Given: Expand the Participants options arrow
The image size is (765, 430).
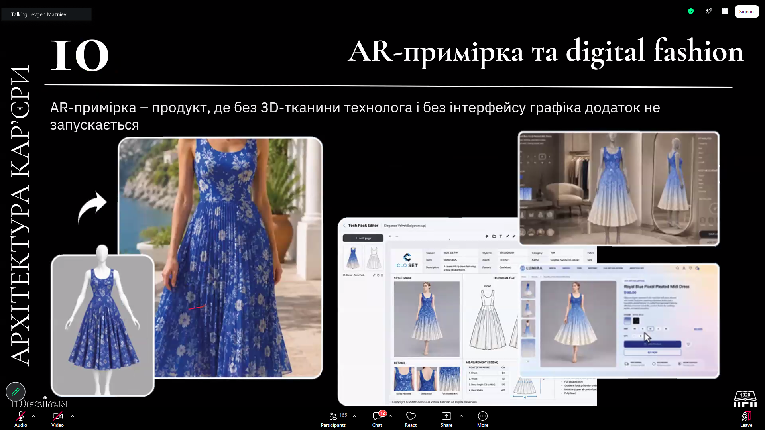Looking at the screenshot, I should (354, 416).
